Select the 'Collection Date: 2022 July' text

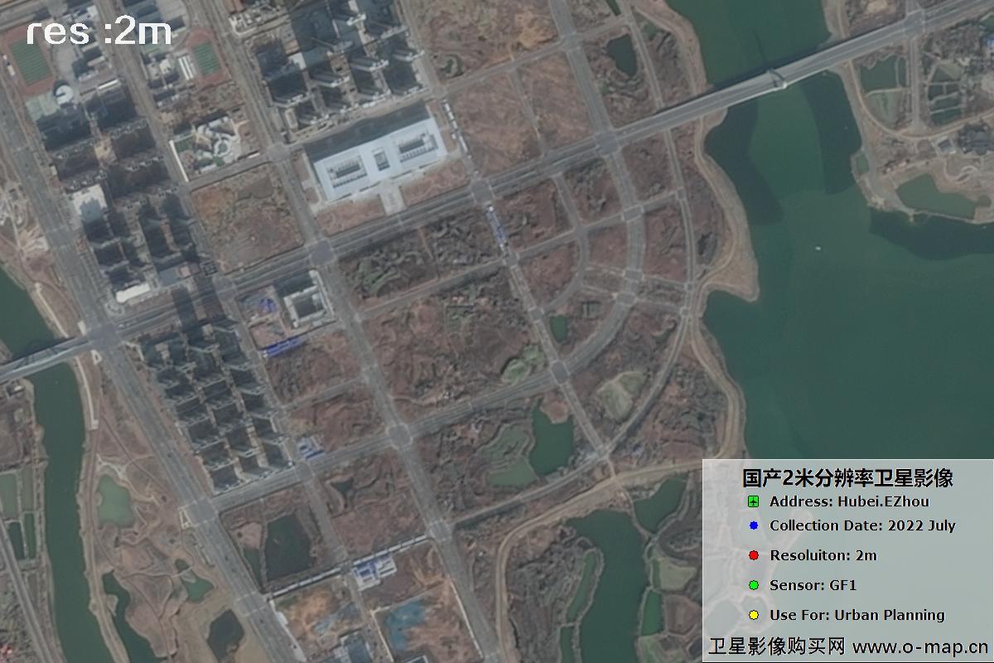(862, 525)
